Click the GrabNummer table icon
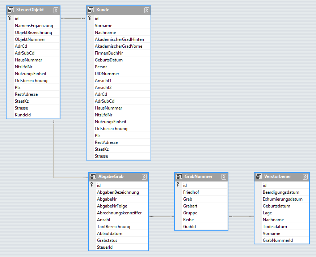The height and width of the screenshot is (257, 316). [179, 177]
